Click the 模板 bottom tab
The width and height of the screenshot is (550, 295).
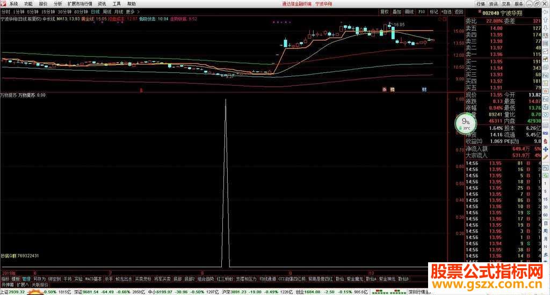(16, 279)
